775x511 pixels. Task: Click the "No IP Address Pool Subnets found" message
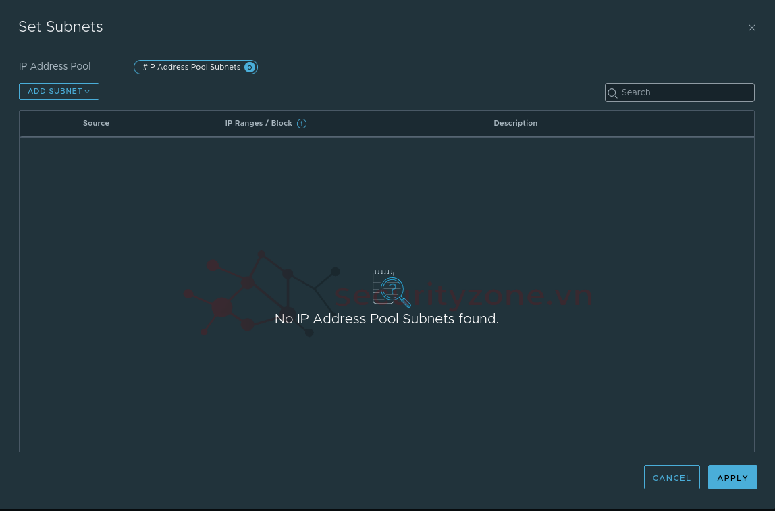point(386,319)
